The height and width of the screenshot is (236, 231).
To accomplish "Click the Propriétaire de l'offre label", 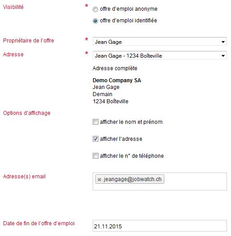I will tap(29, 41).
